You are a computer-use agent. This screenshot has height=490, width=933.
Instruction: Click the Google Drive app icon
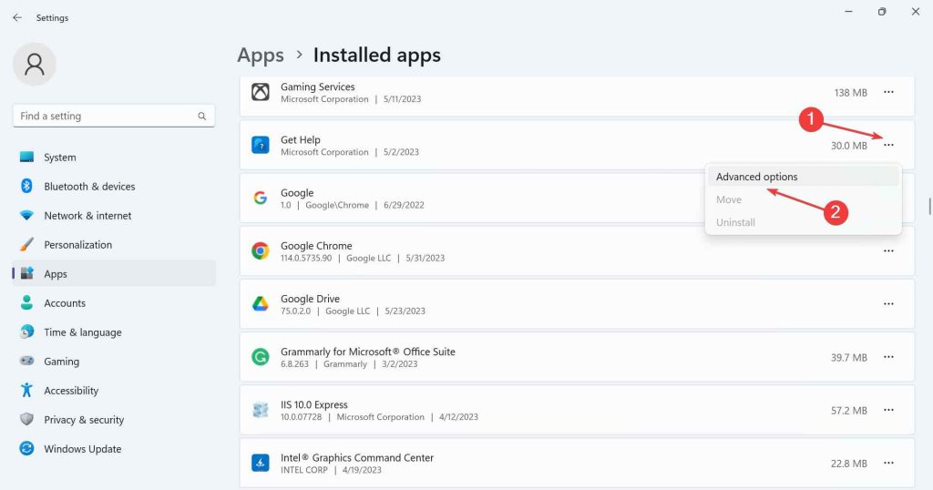(261, 304)
